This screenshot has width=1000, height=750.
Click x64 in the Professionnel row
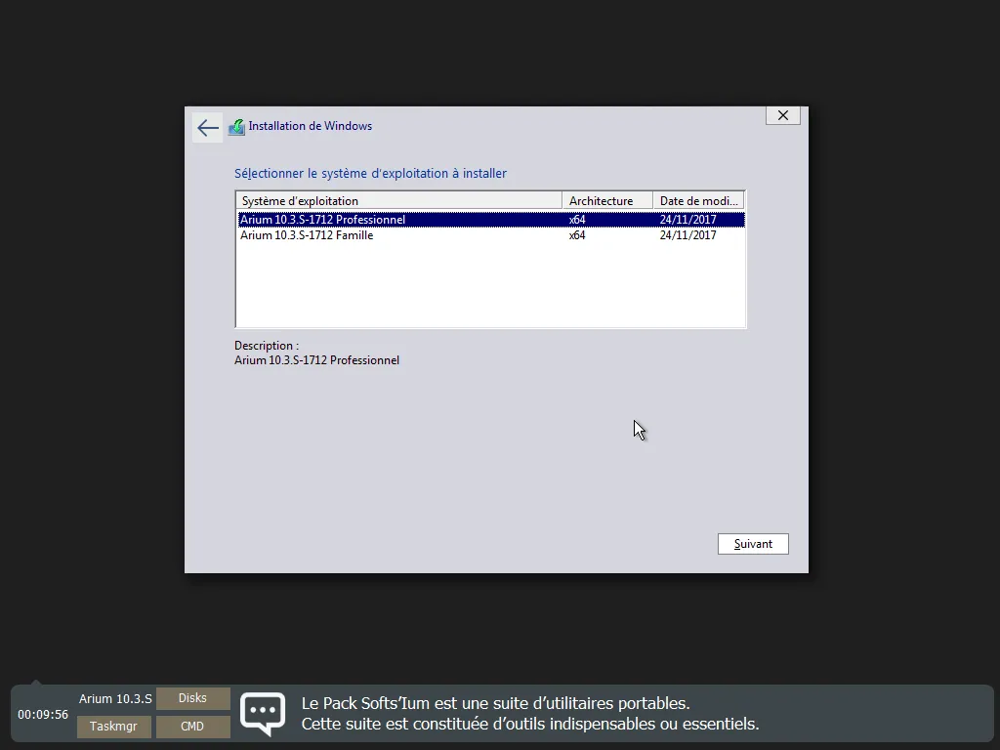[x=577, y=220]
